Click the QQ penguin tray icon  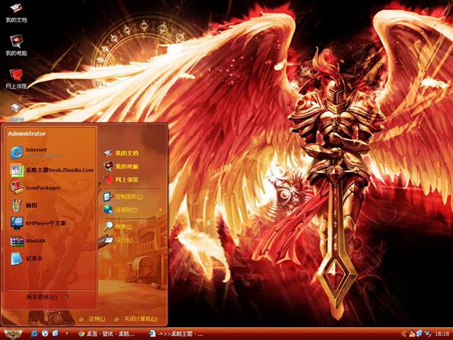[412, 334]
